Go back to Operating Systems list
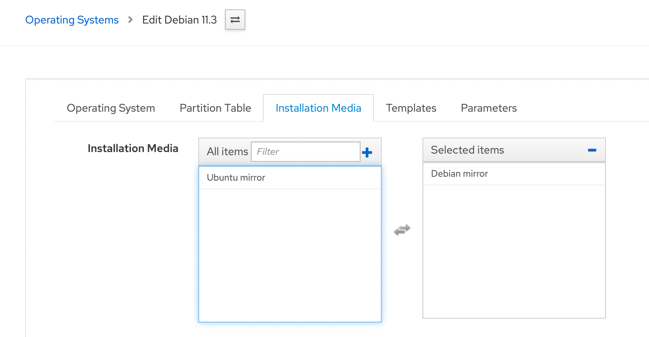 pyautogui.click(x=72, y=20)
